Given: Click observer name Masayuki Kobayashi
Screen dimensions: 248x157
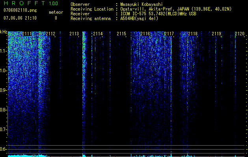Looking at the screenshot, I should [x=142, y=4].
